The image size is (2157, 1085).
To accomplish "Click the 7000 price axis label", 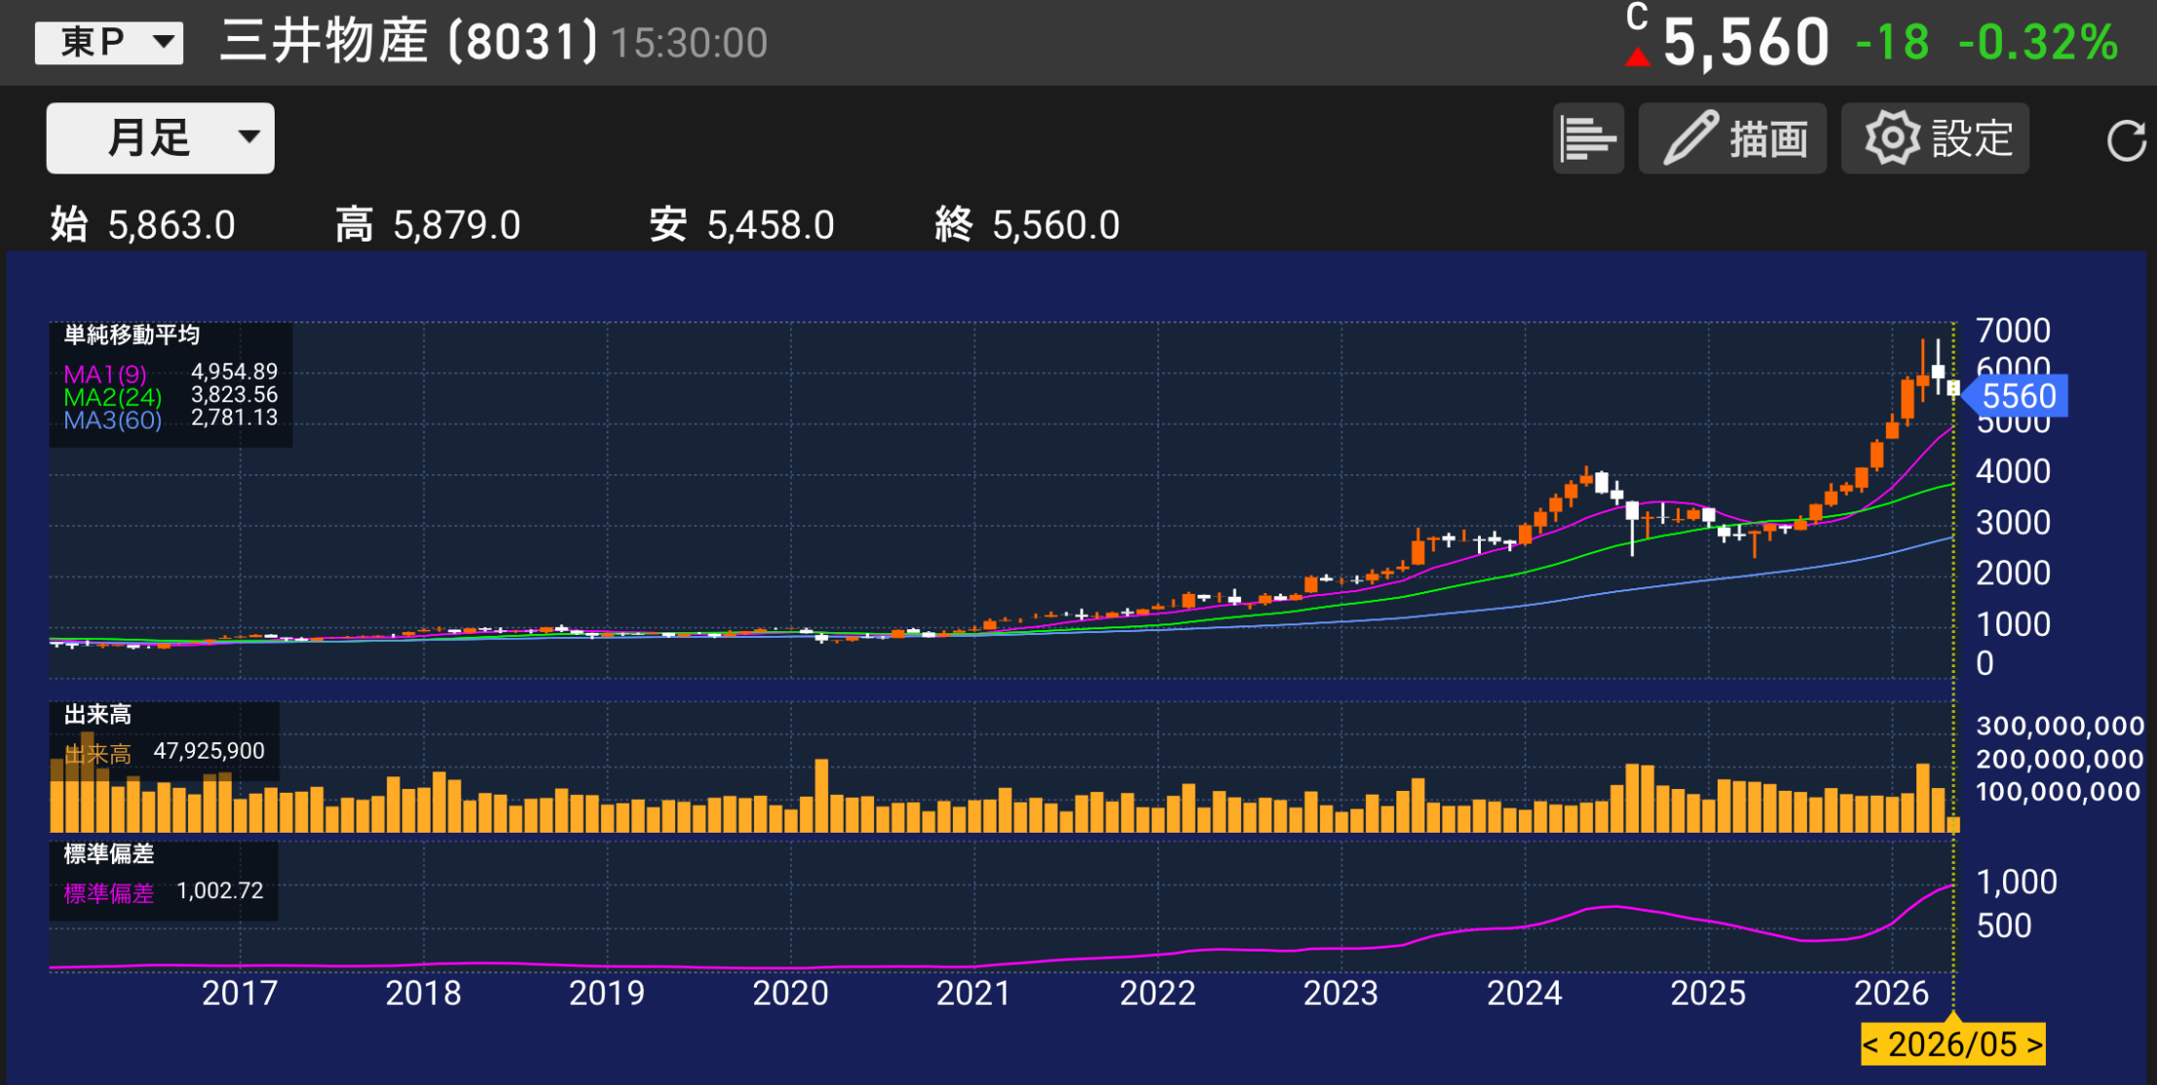I will (x=2014, y=331).
